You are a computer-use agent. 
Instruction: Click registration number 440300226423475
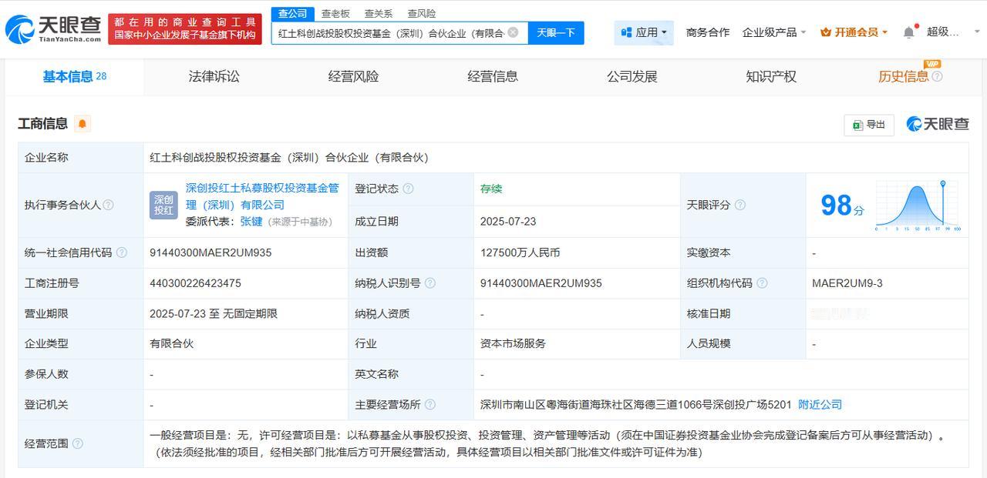click(x=195, y=283)
